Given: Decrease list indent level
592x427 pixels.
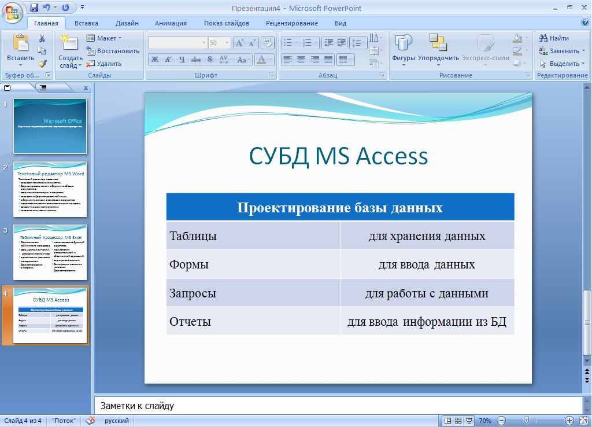Looking at the screenshot, I should (x=328, y=43).
